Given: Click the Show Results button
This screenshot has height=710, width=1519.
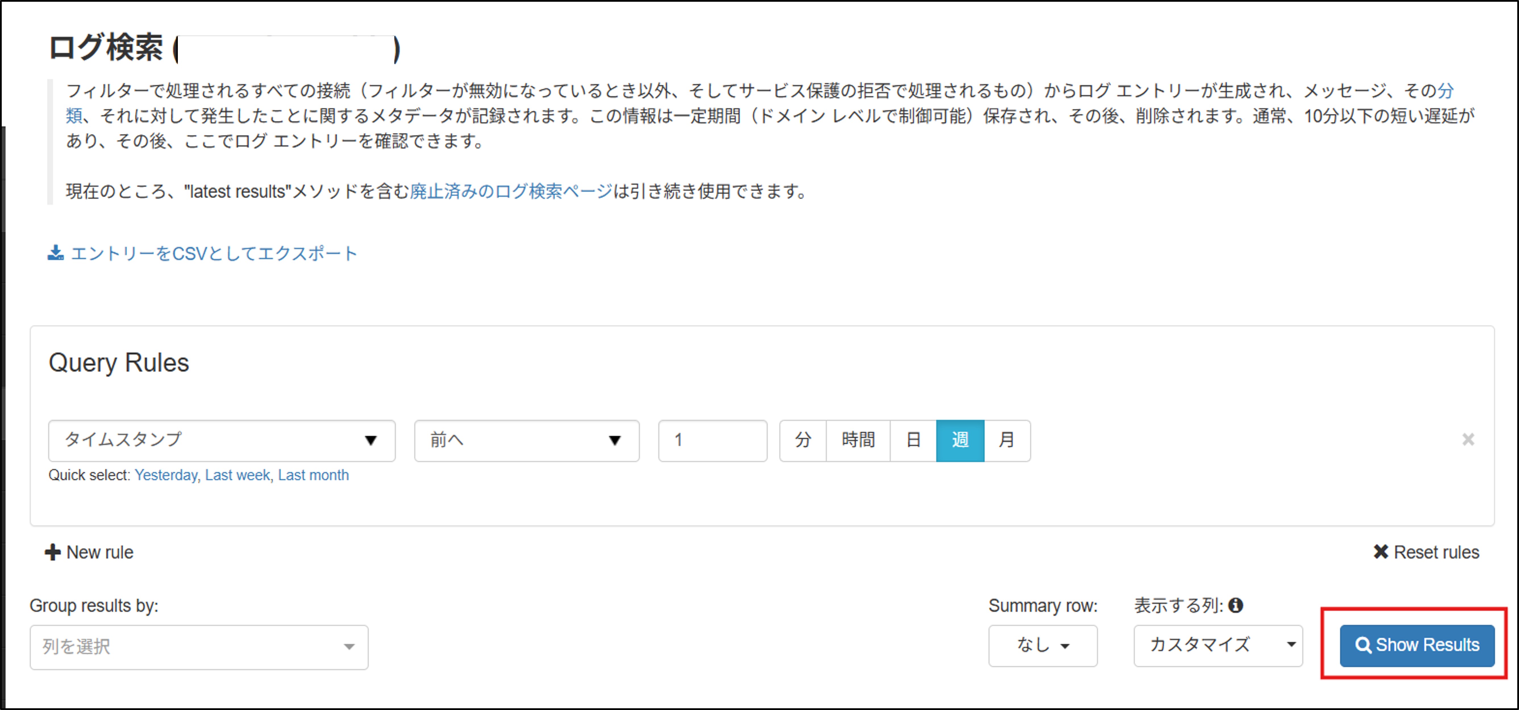Looking at the screenshot, I should tap(1417, 646).
